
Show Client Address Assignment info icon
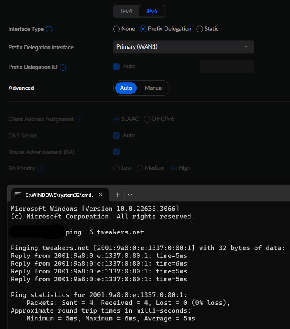point(79,120)
